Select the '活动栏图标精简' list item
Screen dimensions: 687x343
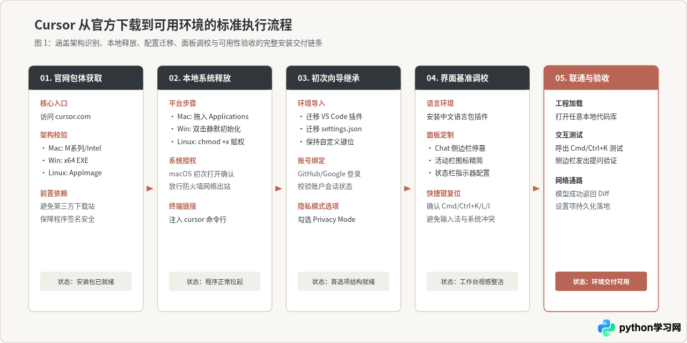(455, 160)
